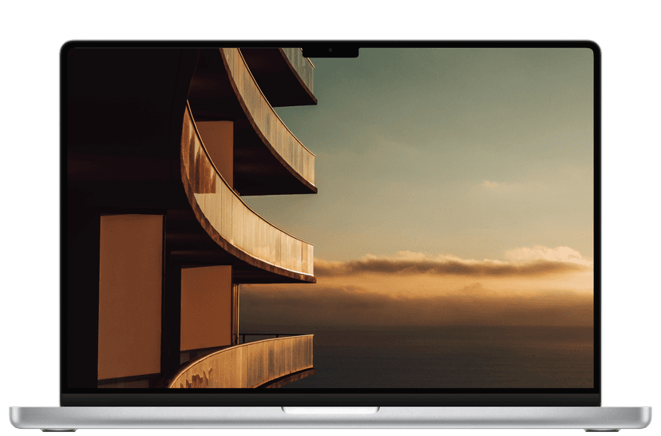This screenshot has height=436, width=661.
Task: Click the lid-opening notch on laptop base
Action: coord(330,410)
